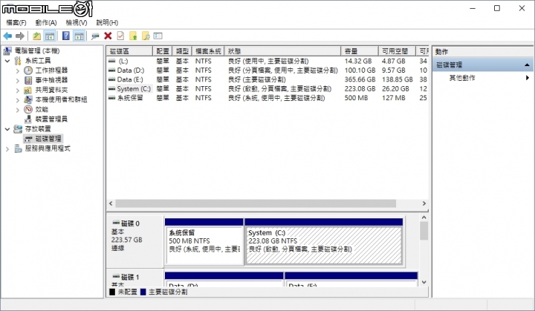Expand the 效能 node arrow
The image size is (535, 311).
coord(18,110)
